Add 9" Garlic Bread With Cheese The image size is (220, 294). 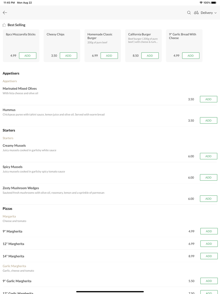tap(190, 56)
